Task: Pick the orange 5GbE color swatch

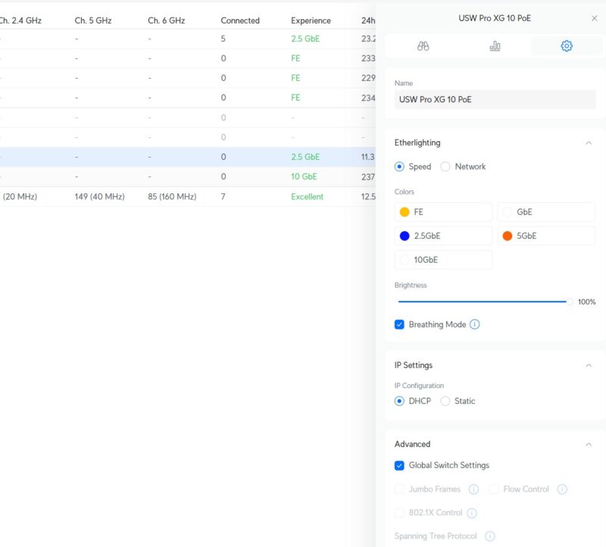Action: tap(507, 236)
